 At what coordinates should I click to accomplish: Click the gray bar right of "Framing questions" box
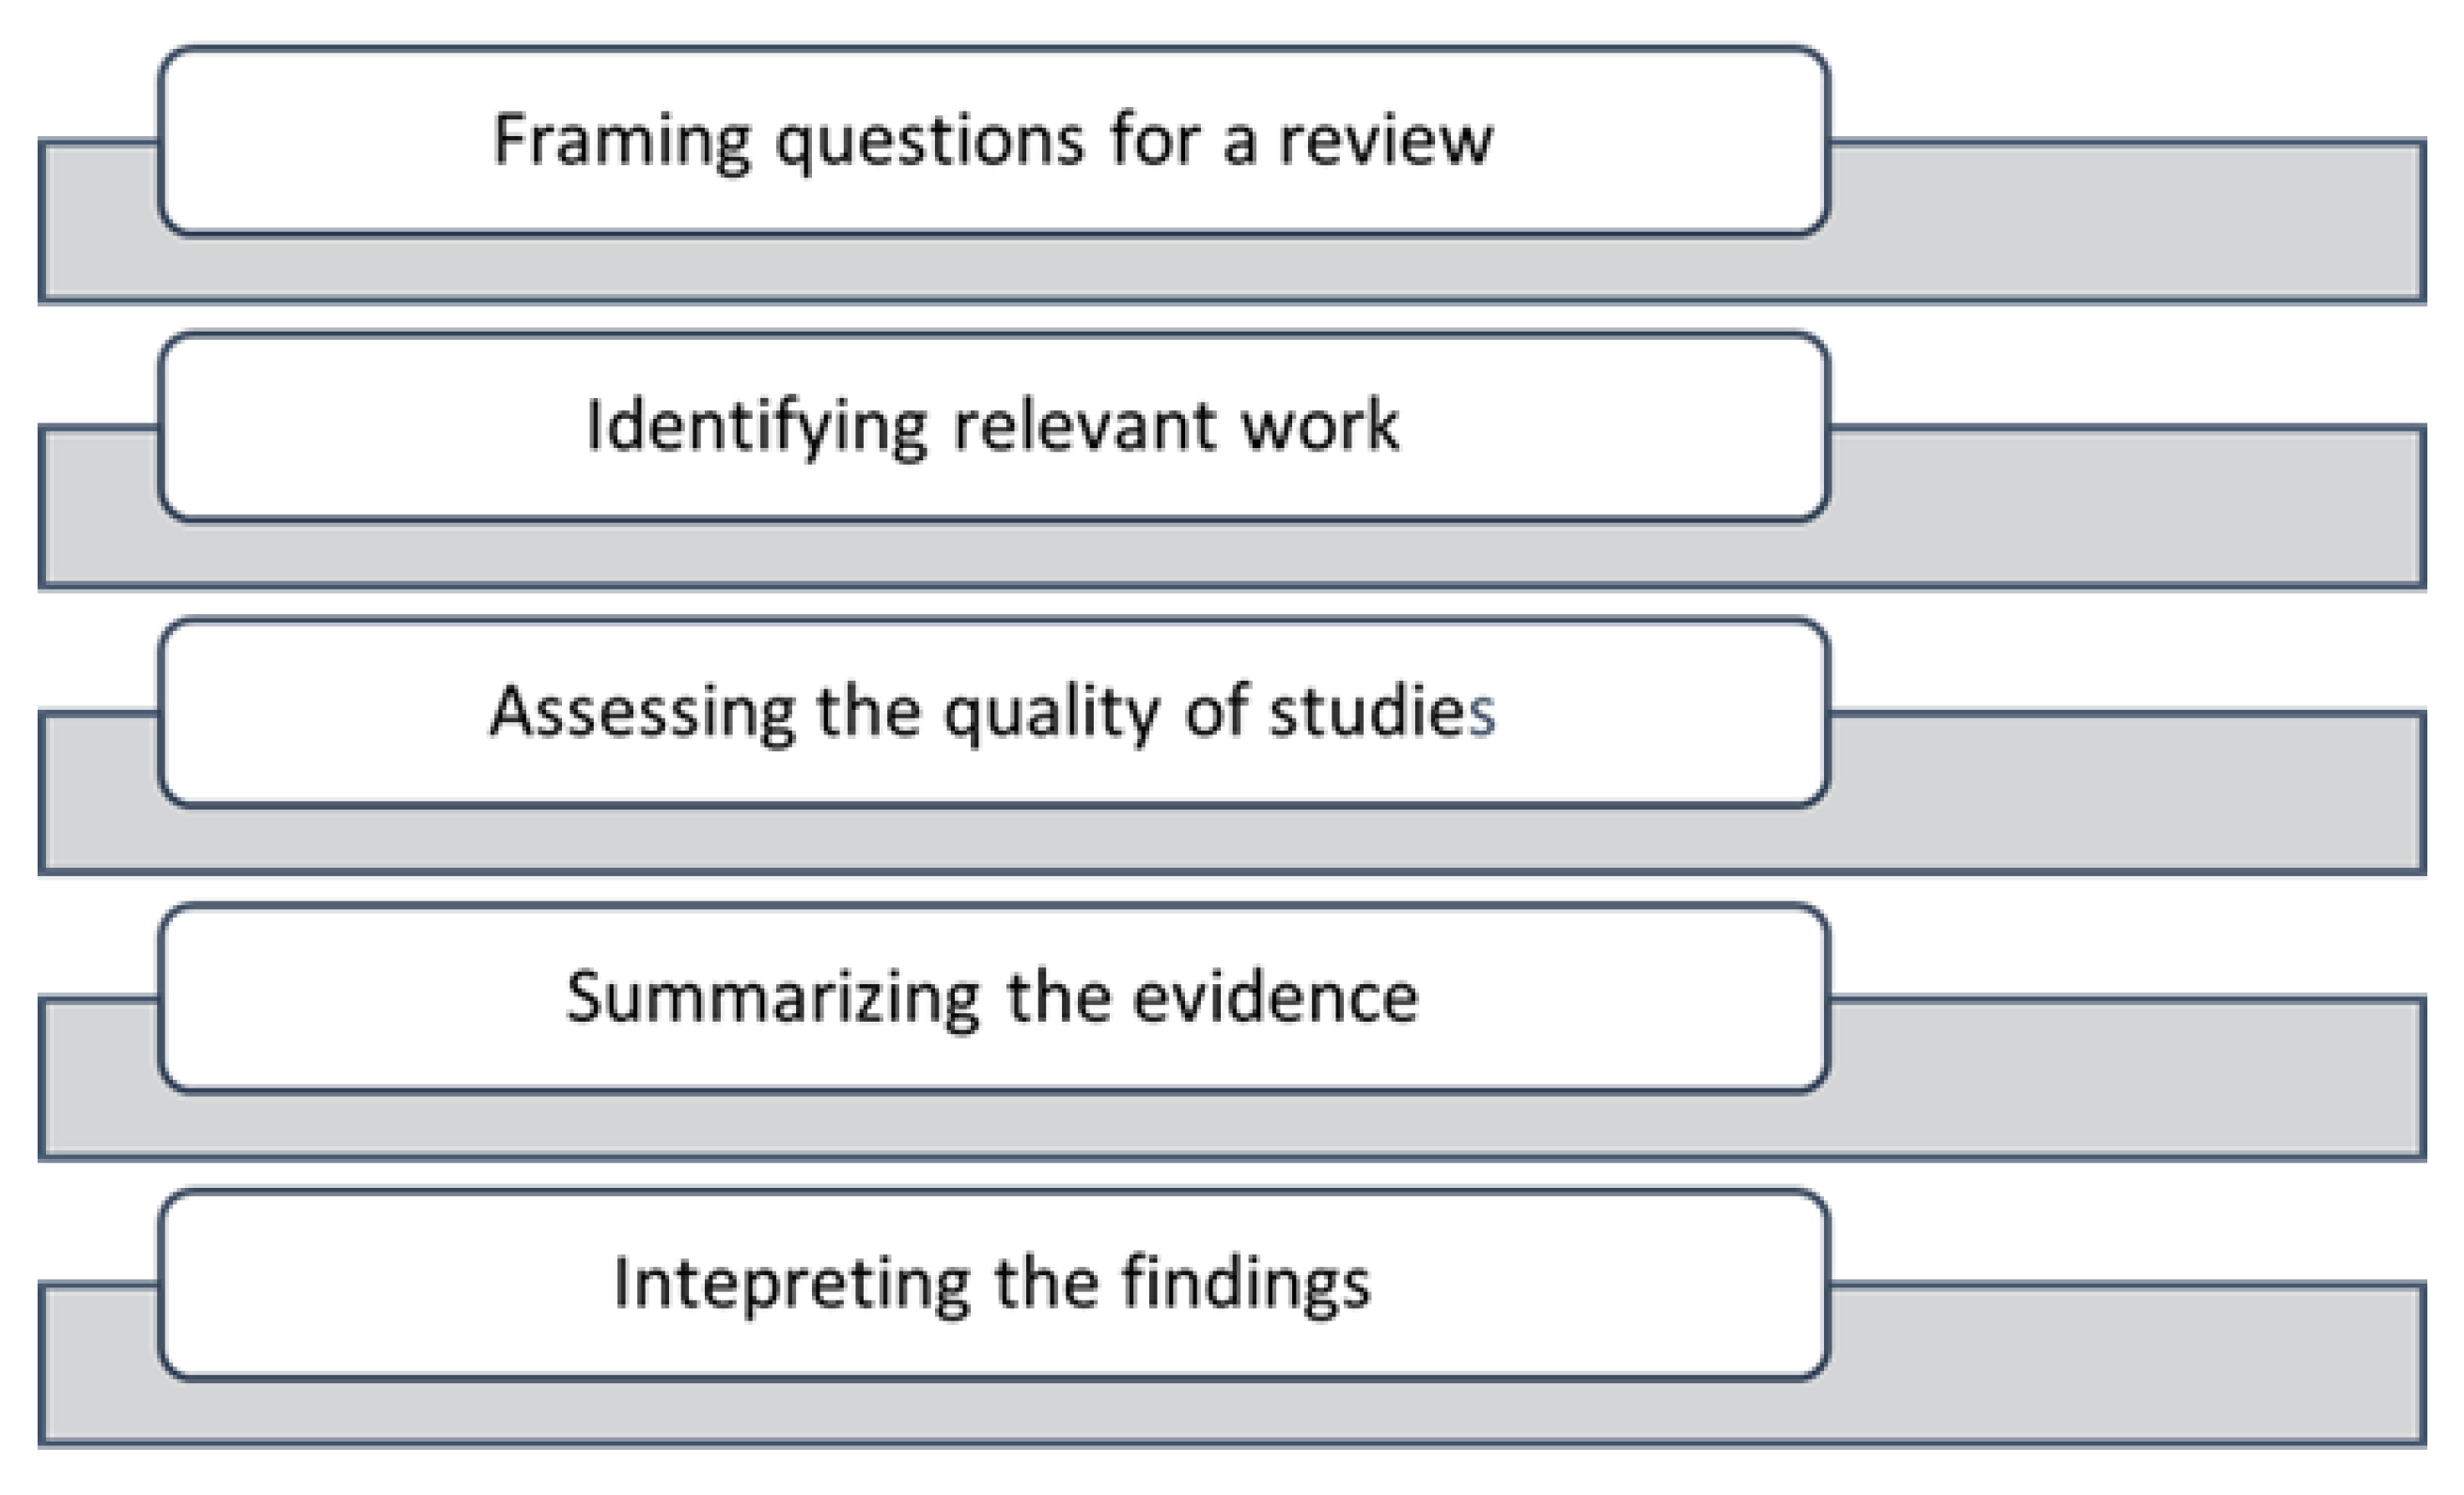[x=2125, y=220]
